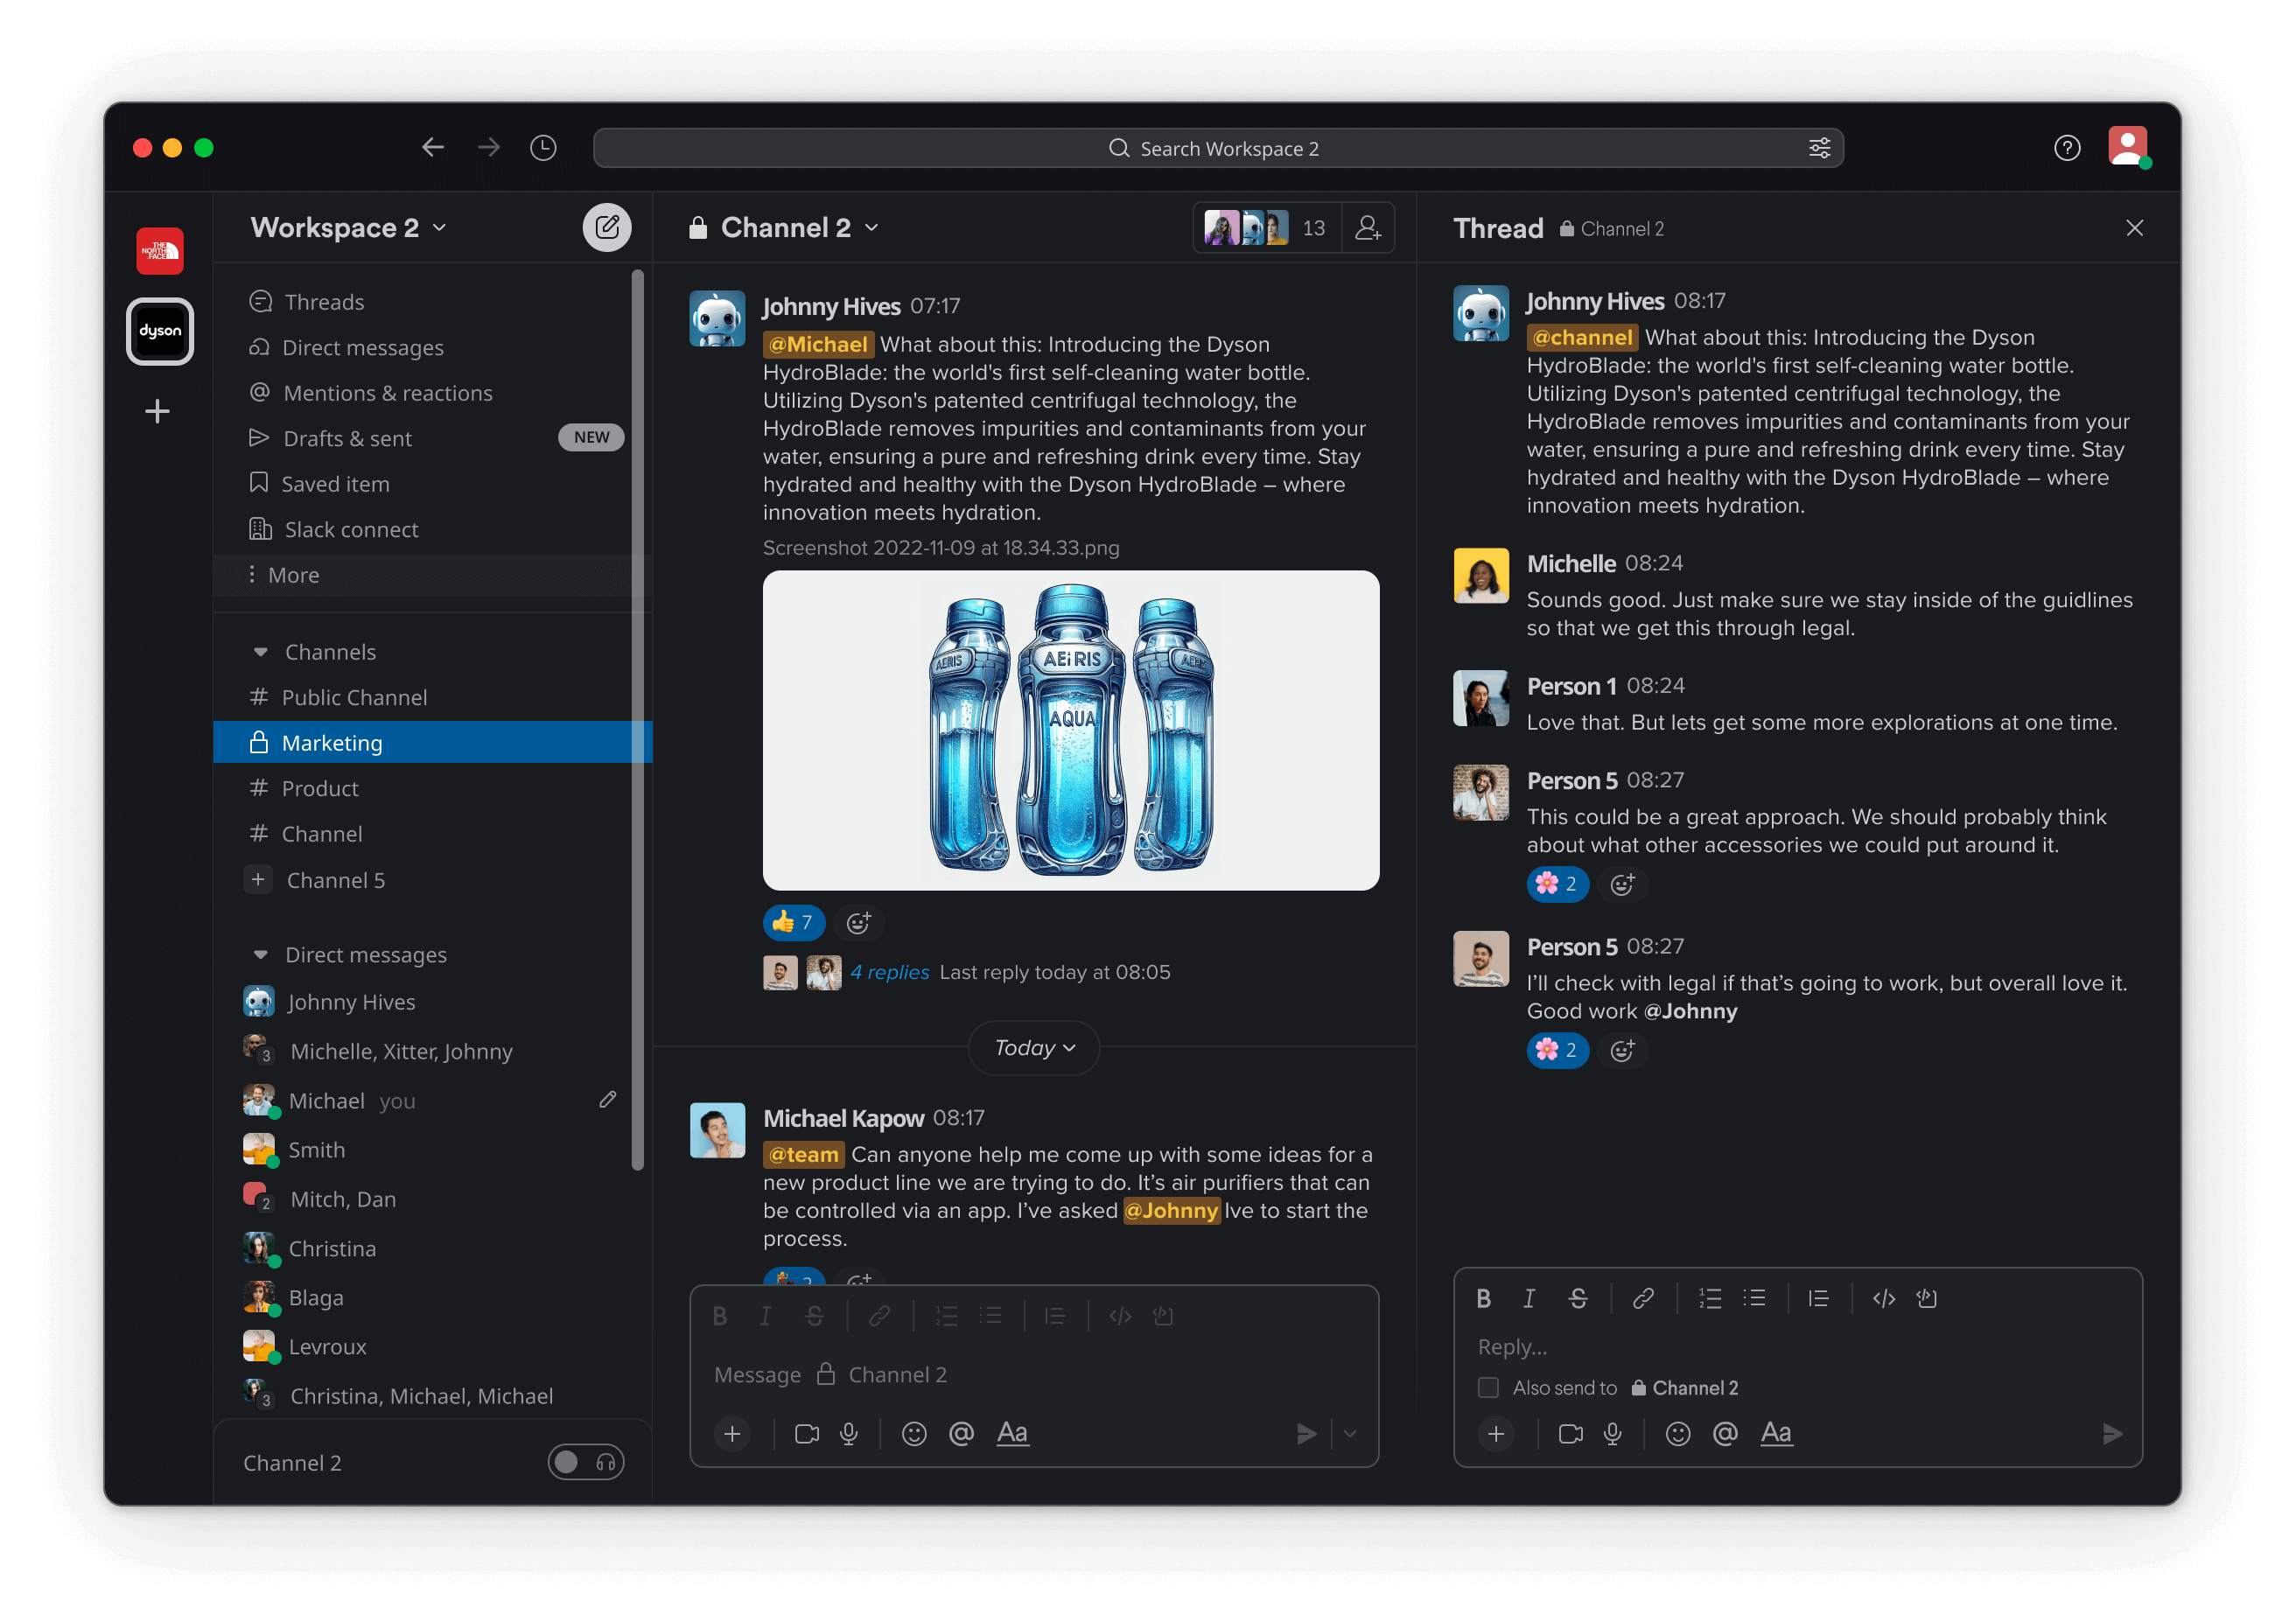Collapse the Channels section in sidebar
The image size is (2296, 1622).
[x=261, y=652]
